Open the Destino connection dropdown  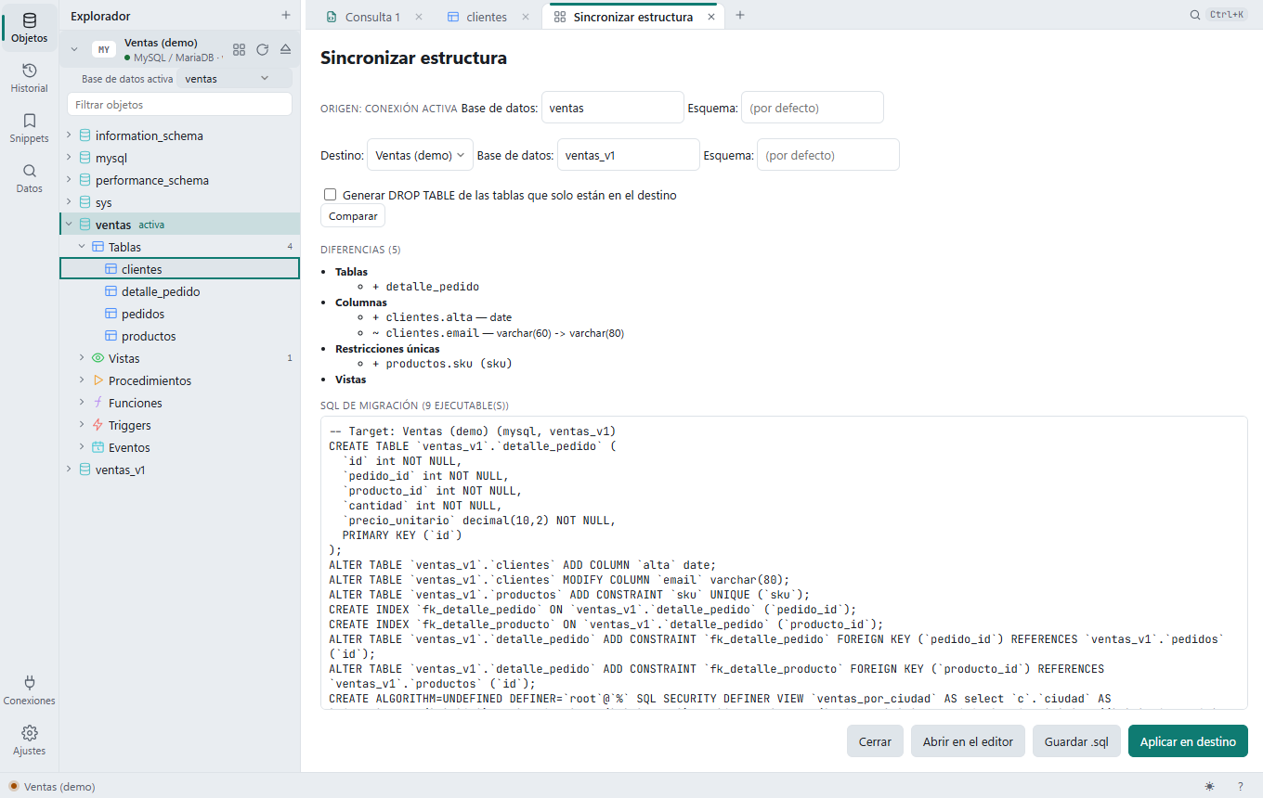point(420,155)
